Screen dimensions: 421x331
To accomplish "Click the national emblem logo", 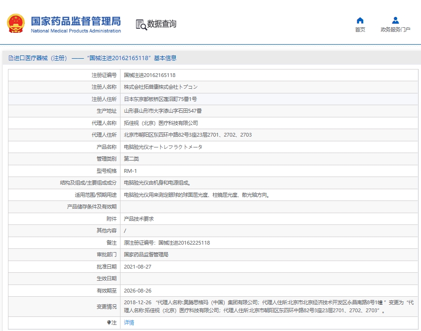I will click(15, 23).
